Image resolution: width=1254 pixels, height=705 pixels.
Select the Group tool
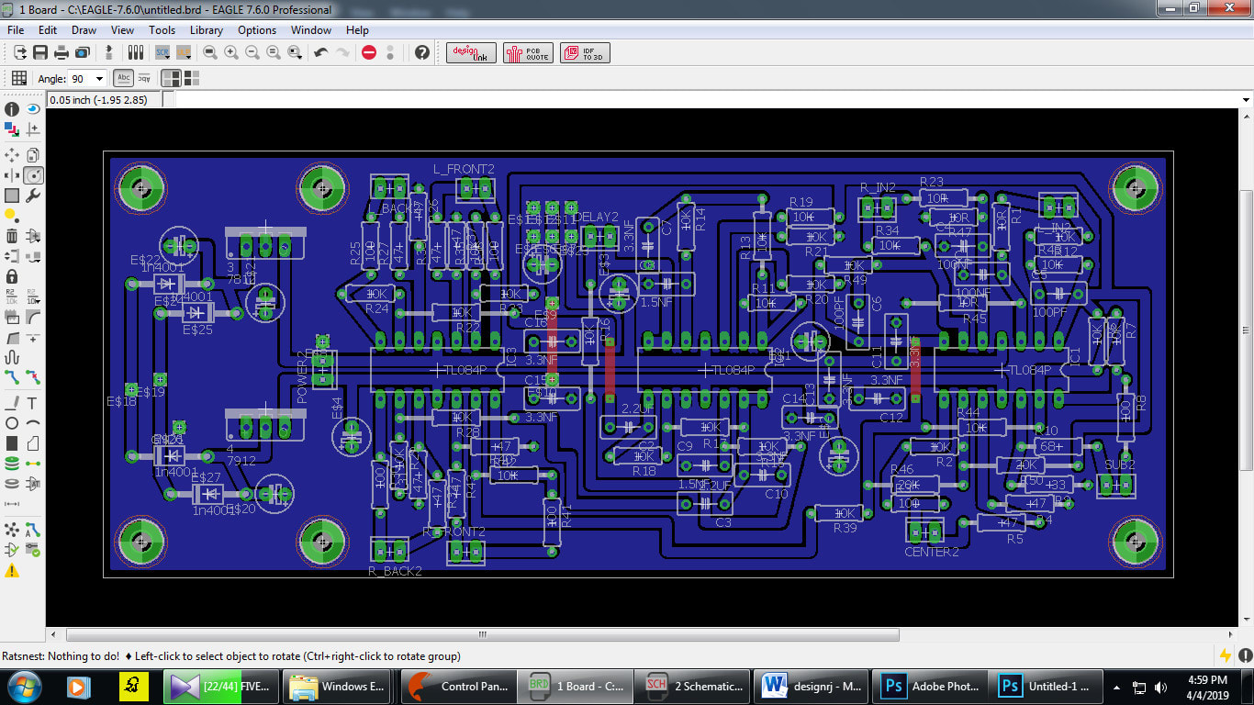(x=12, y=196)
